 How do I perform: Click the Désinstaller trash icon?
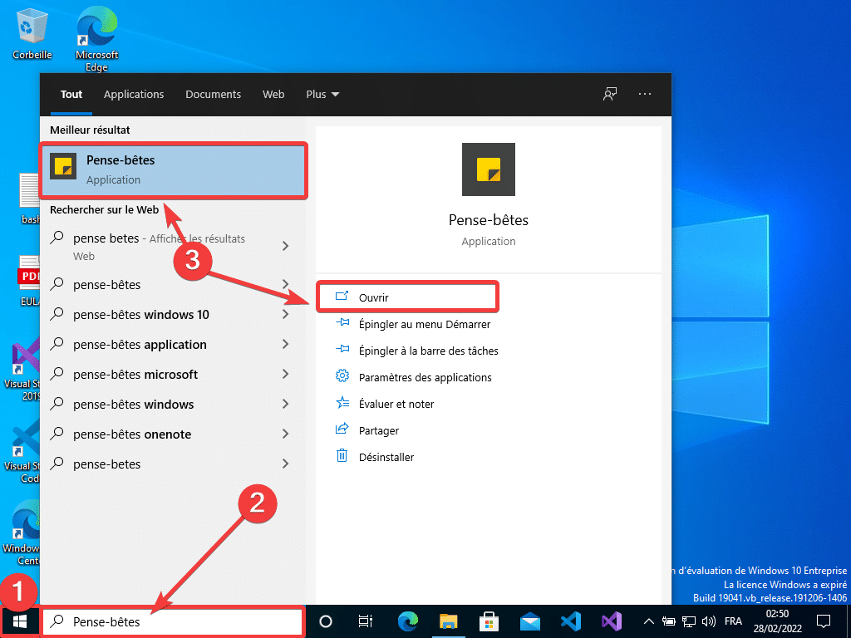click(x=342, y=456)
